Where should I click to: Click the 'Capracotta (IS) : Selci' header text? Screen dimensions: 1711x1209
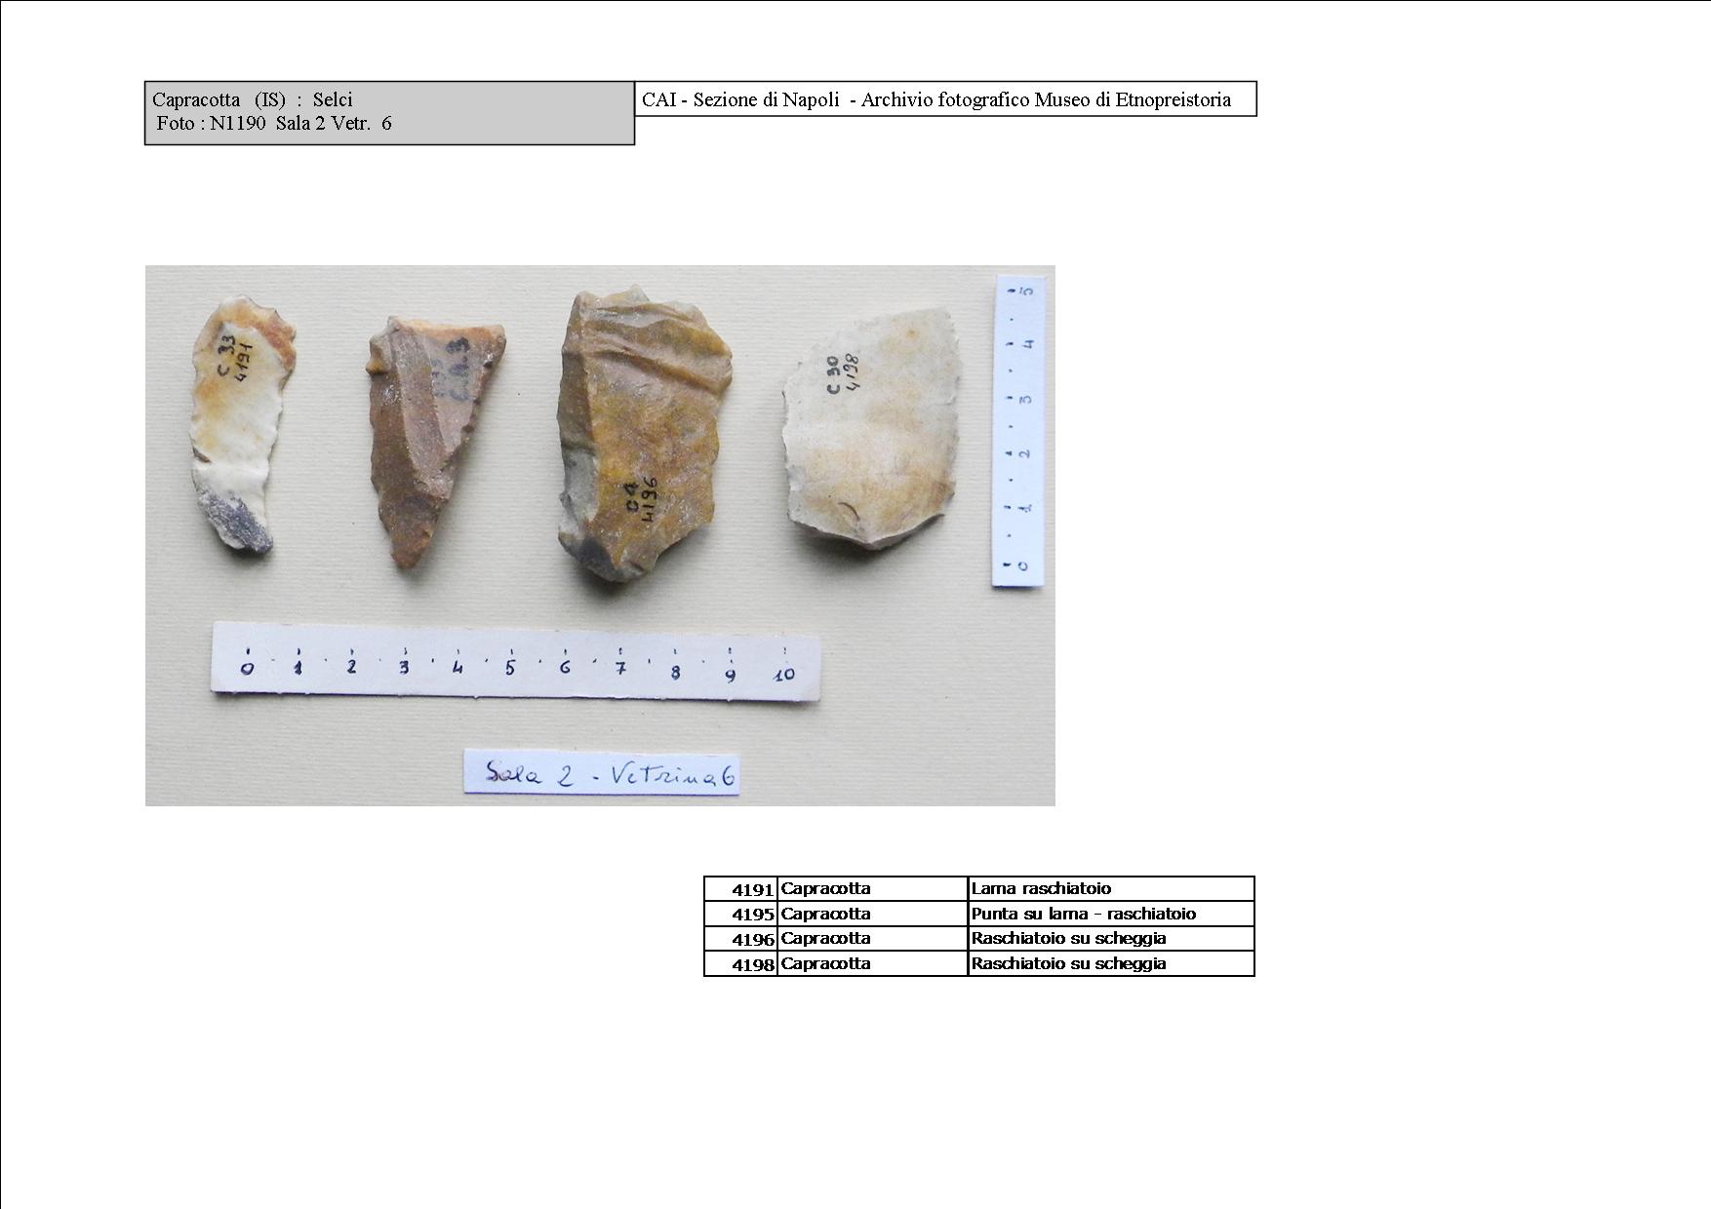point(253,99)
